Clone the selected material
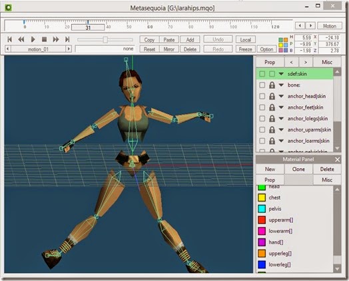 [298, 170]
